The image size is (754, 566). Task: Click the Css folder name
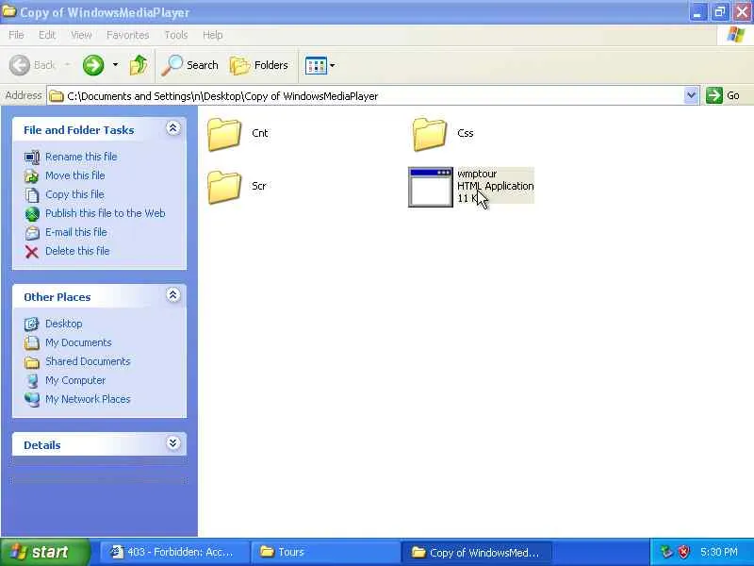[x=466, y=133]
